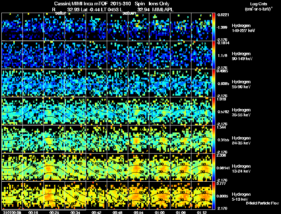Screen dimensions: 281x214
Task: Click the Cassini/MIMI Inca mTOF title text
Action: click(x=81, y=4)
